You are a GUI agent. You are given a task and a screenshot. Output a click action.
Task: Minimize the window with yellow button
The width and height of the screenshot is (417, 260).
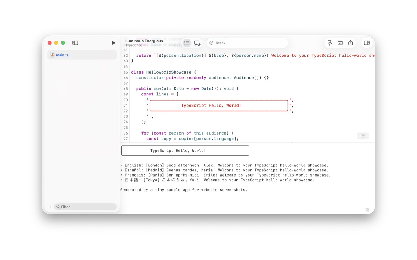56,43
